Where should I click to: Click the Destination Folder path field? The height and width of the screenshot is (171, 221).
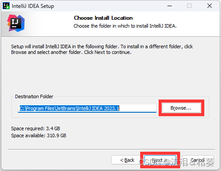click(87, 108)
